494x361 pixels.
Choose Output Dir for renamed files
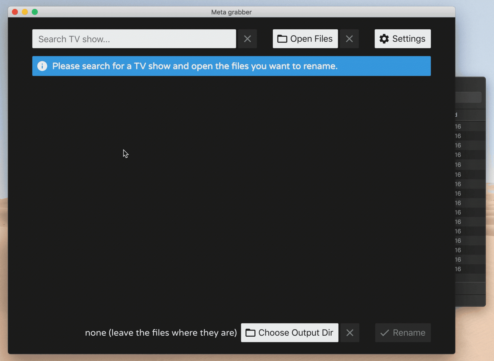point(290,333)
